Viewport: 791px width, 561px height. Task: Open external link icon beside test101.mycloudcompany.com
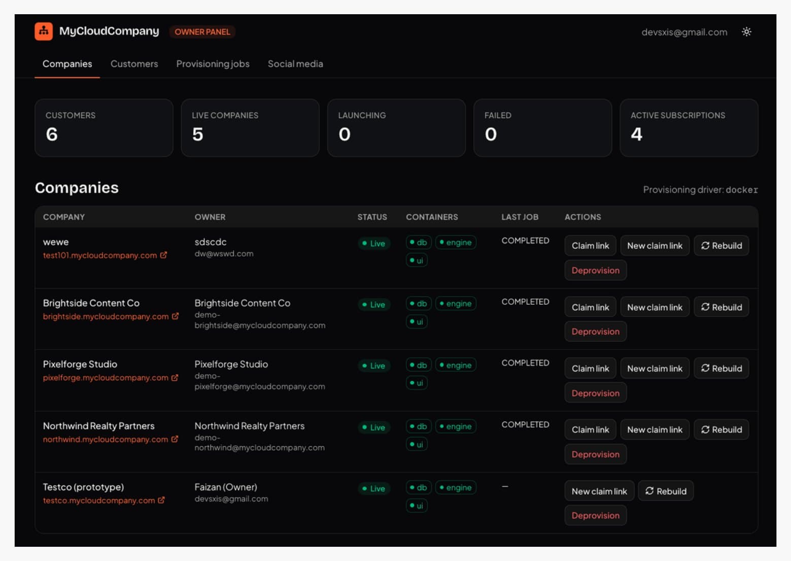[163, 255]
